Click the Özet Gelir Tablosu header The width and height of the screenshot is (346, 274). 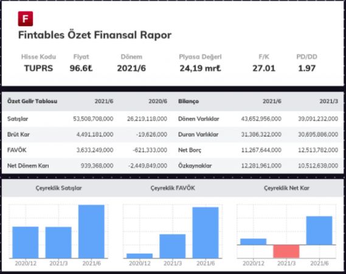point(32,101)
